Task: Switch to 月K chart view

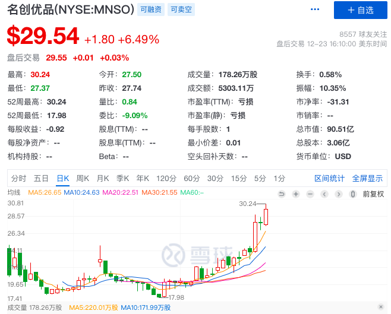Action: coord(103,178)
